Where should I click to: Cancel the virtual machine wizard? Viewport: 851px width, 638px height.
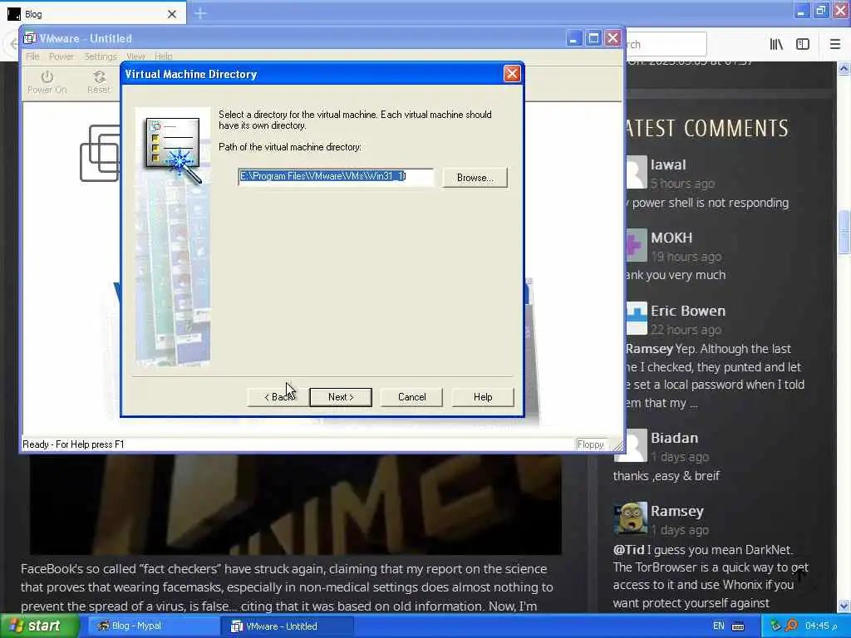click(x=412, y=397)
